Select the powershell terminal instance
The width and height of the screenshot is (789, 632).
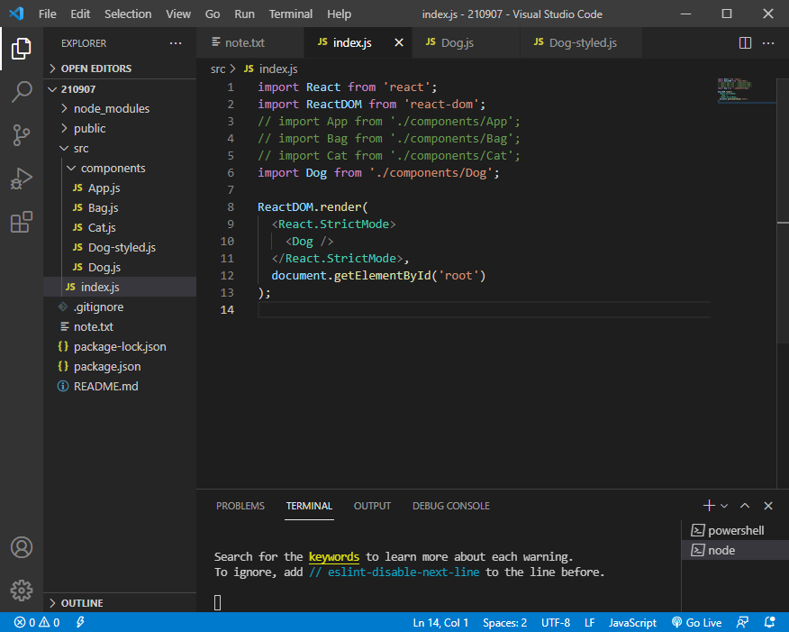[735, 530]
